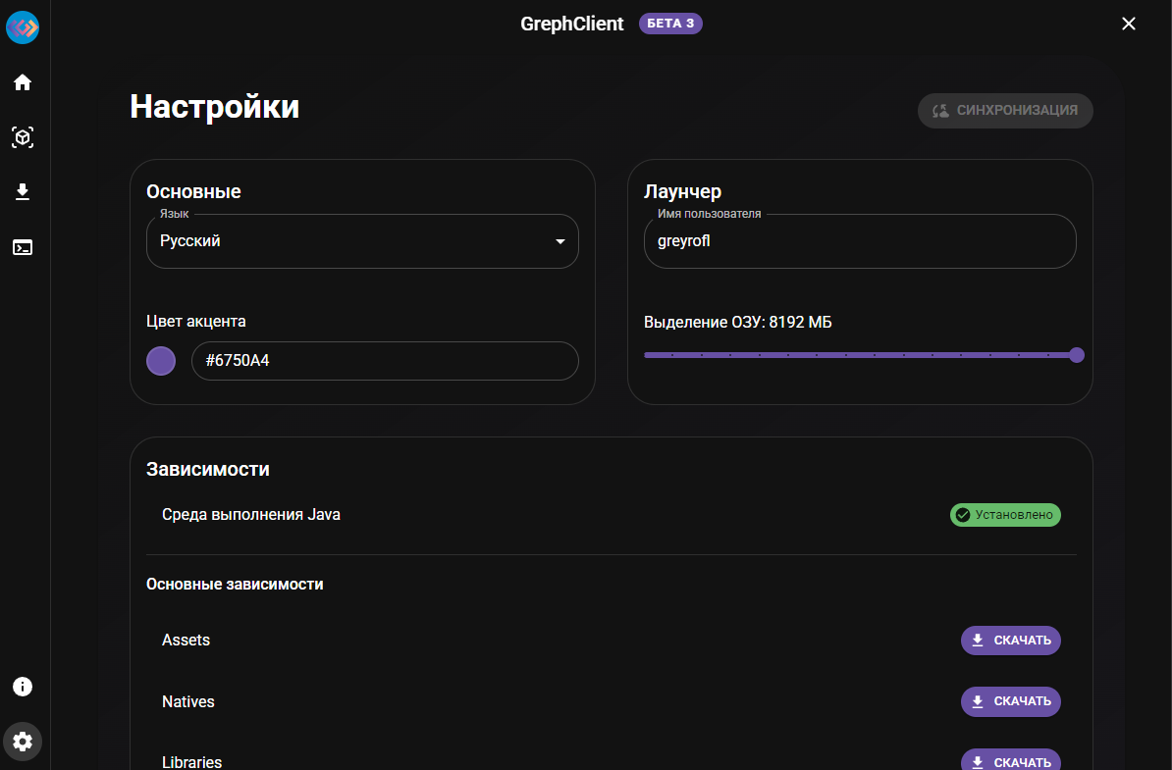1172x770 pixels.
Task: Download Libraries with the Скачать button
Action: tap(1010, 761)
